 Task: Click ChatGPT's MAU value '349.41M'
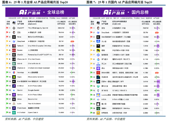click(61, 28)
